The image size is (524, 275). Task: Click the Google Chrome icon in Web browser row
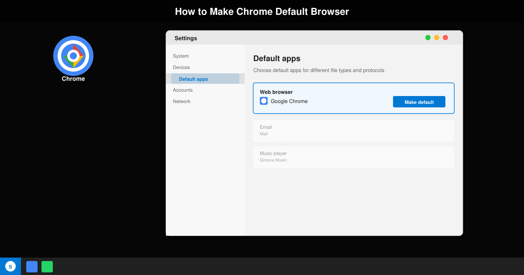click(264, 101)
